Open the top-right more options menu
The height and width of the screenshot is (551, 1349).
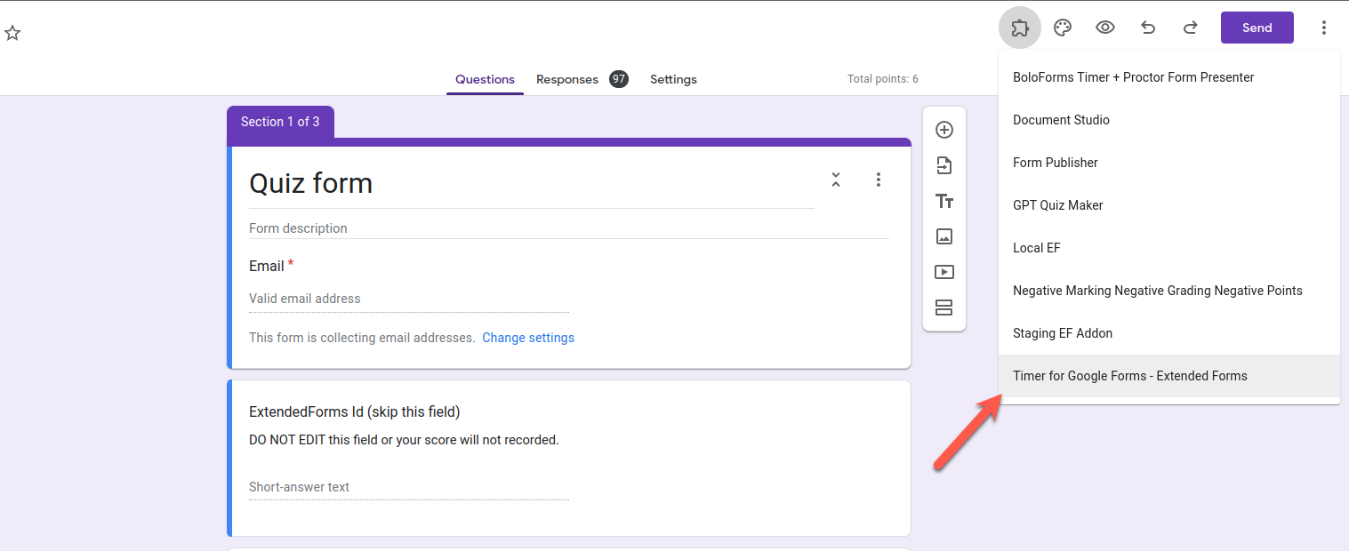tap(1324, 28)
